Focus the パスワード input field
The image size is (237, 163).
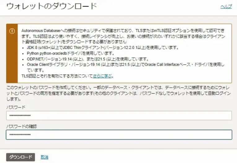click(119, 116)
